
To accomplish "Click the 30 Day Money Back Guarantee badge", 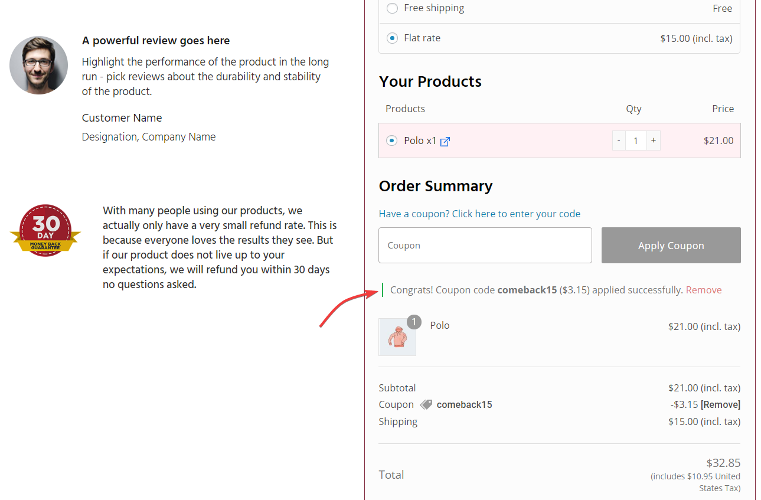I will click(45, 230).
